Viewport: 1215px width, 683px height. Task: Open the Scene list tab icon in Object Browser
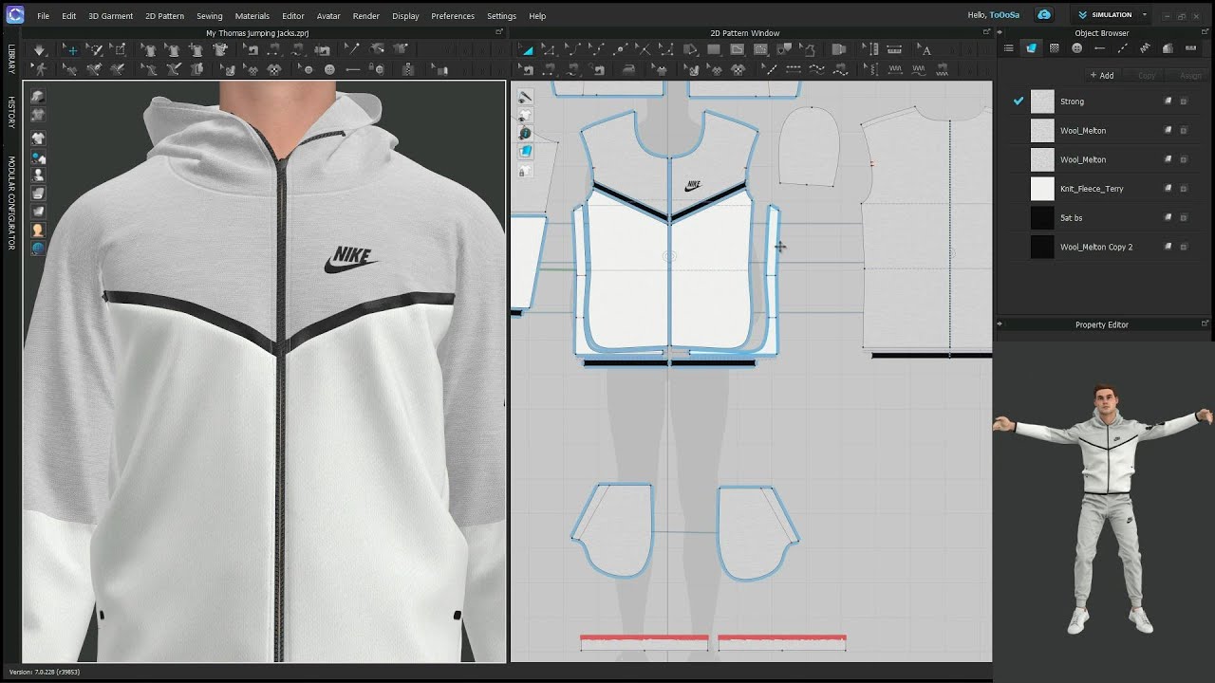1008,48
